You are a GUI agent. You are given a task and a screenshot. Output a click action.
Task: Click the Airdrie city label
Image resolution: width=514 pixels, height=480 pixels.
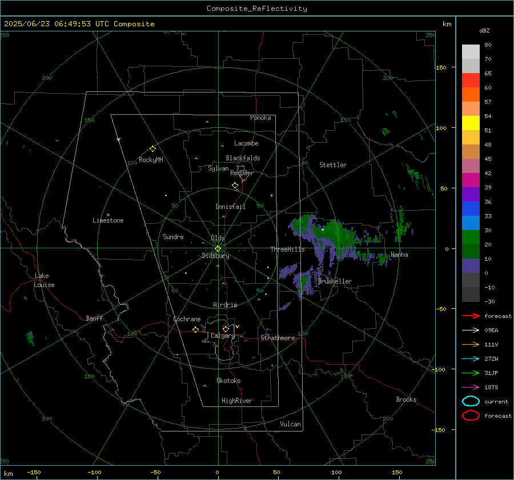[x=225, y=305]
